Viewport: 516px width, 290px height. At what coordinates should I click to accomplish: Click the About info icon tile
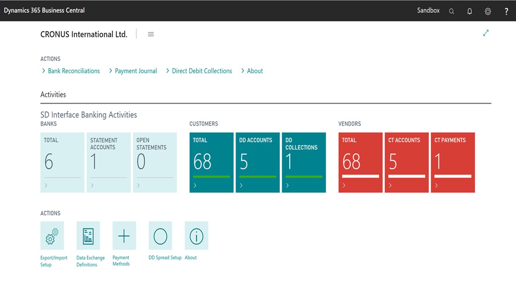[x=196, y=236]
